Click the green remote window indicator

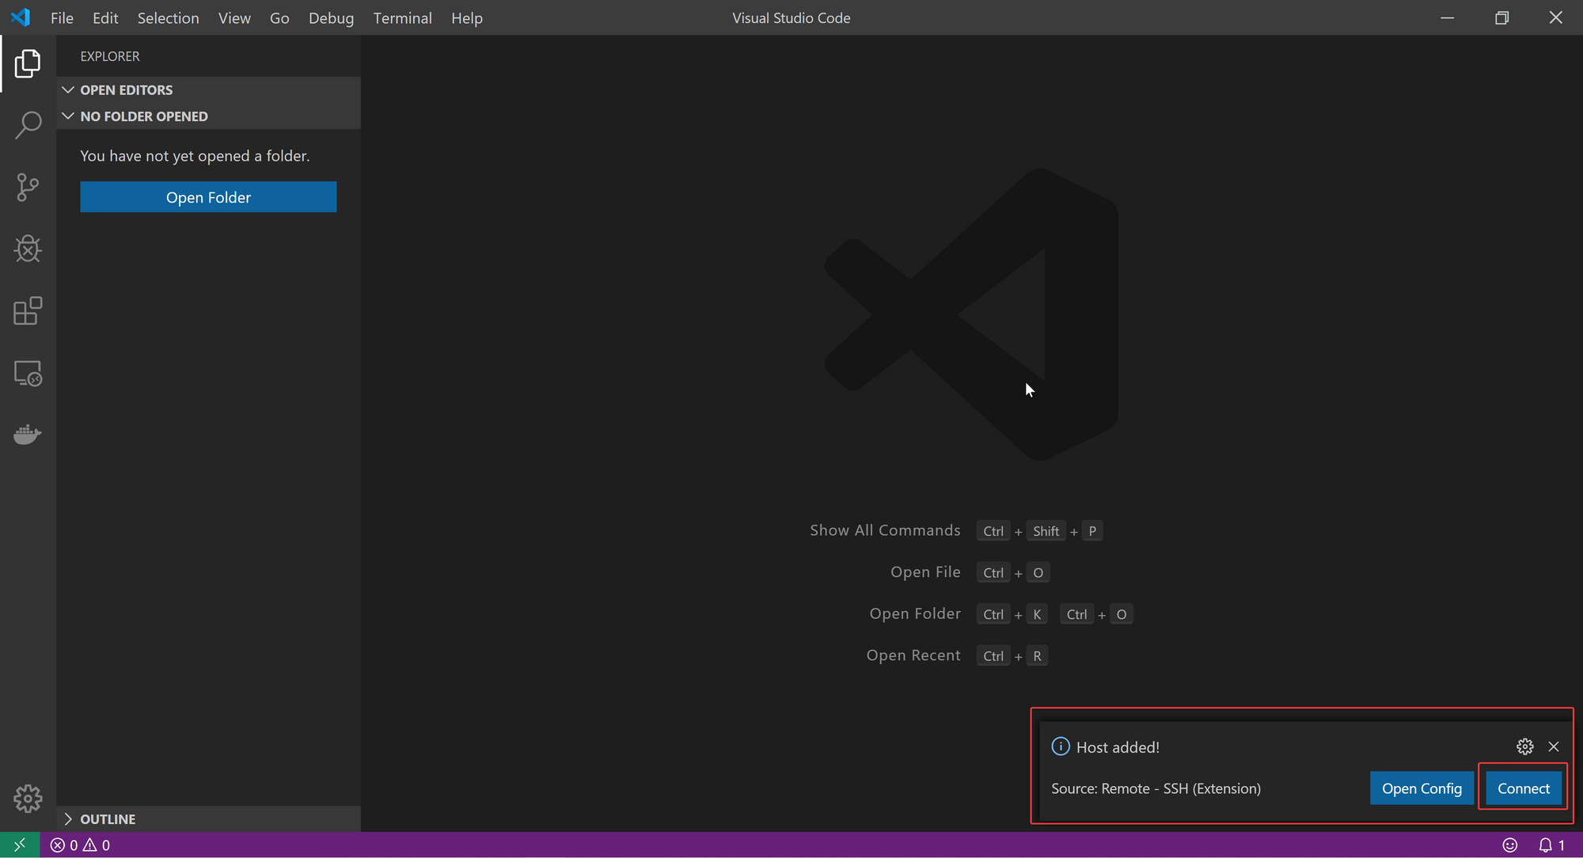pyautogui.click(x=20, y=845)
